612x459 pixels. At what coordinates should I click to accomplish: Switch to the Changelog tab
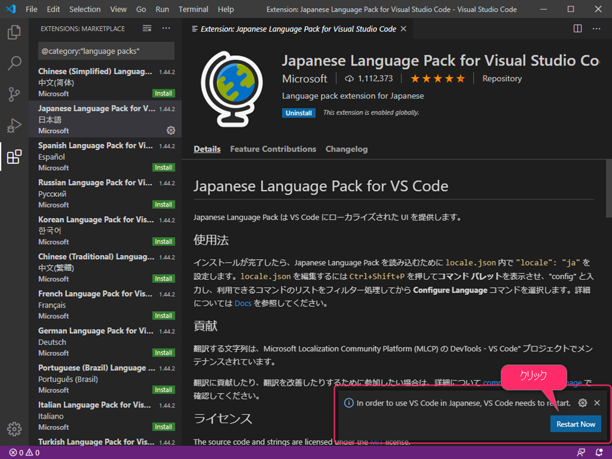[x=346, y=149]
